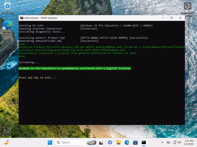The height and width of the screenshot is (147, 197).
Task: Click the Learn about this picture icon
Action: coord(187,9)
